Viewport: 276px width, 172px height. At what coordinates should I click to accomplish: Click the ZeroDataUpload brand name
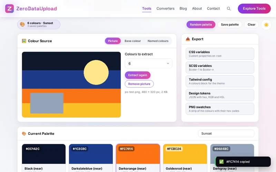37,9
